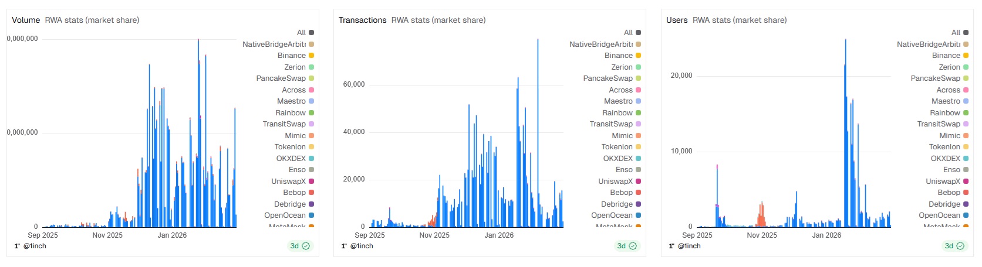This screenshot has height=267, width=982.
Task: Open the Transactions chart title
Action: (362, 20)
